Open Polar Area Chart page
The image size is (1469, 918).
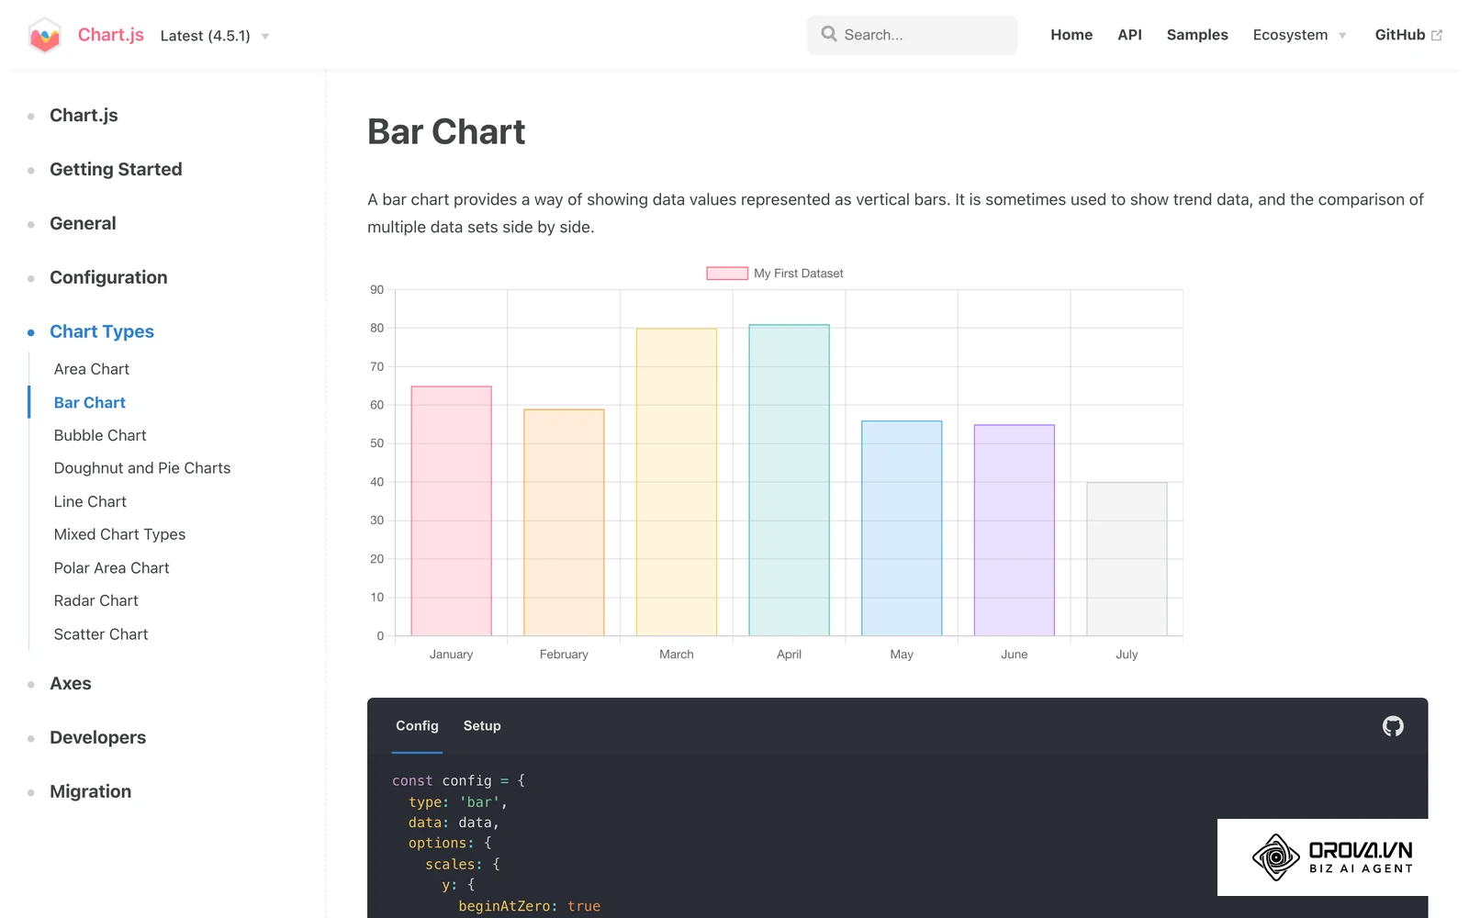111,567
